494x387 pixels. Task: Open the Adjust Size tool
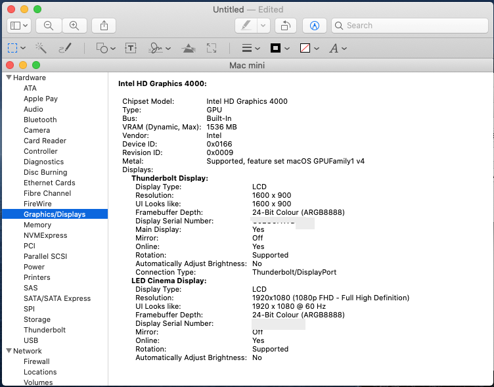tap(212, 48)
